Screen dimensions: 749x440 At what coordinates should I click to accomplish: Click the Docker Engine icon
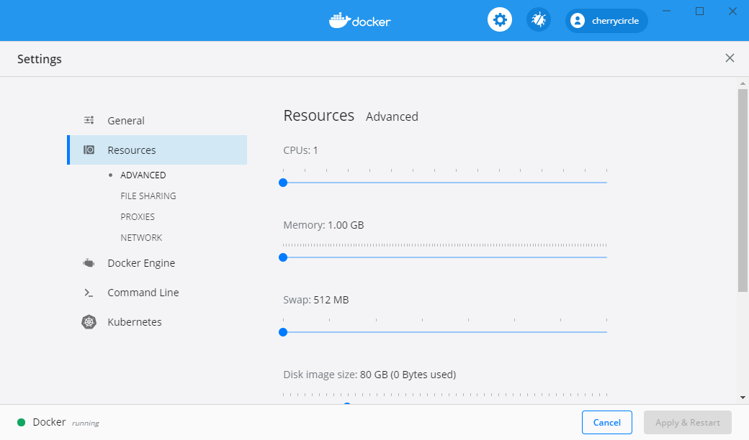pos(89,263)
